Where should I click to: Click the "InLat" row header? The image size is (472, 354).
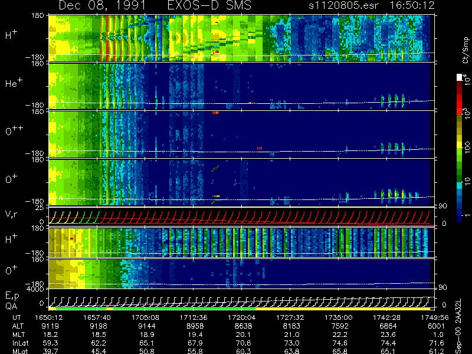click(21, 343)
